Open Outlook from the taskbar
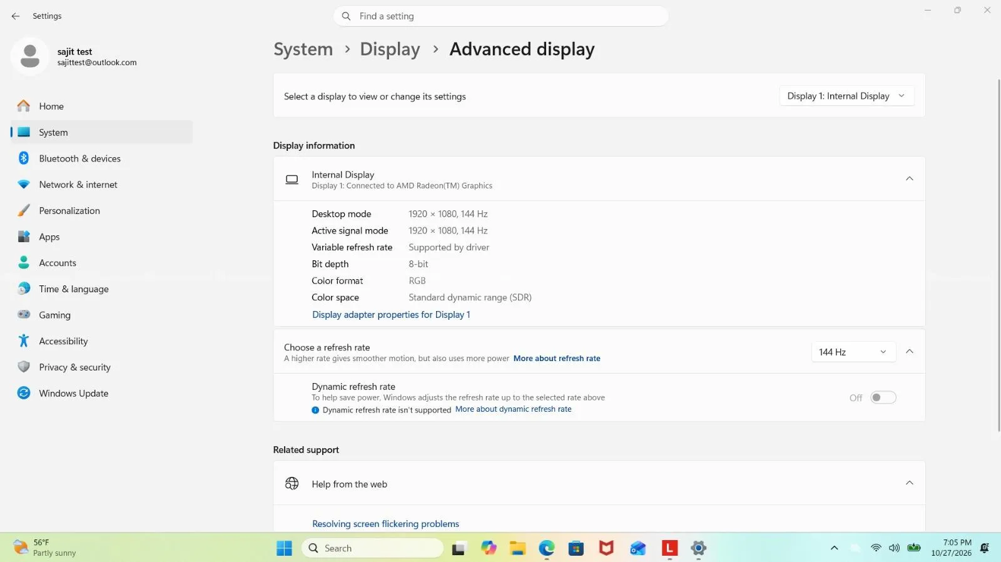 638,549
